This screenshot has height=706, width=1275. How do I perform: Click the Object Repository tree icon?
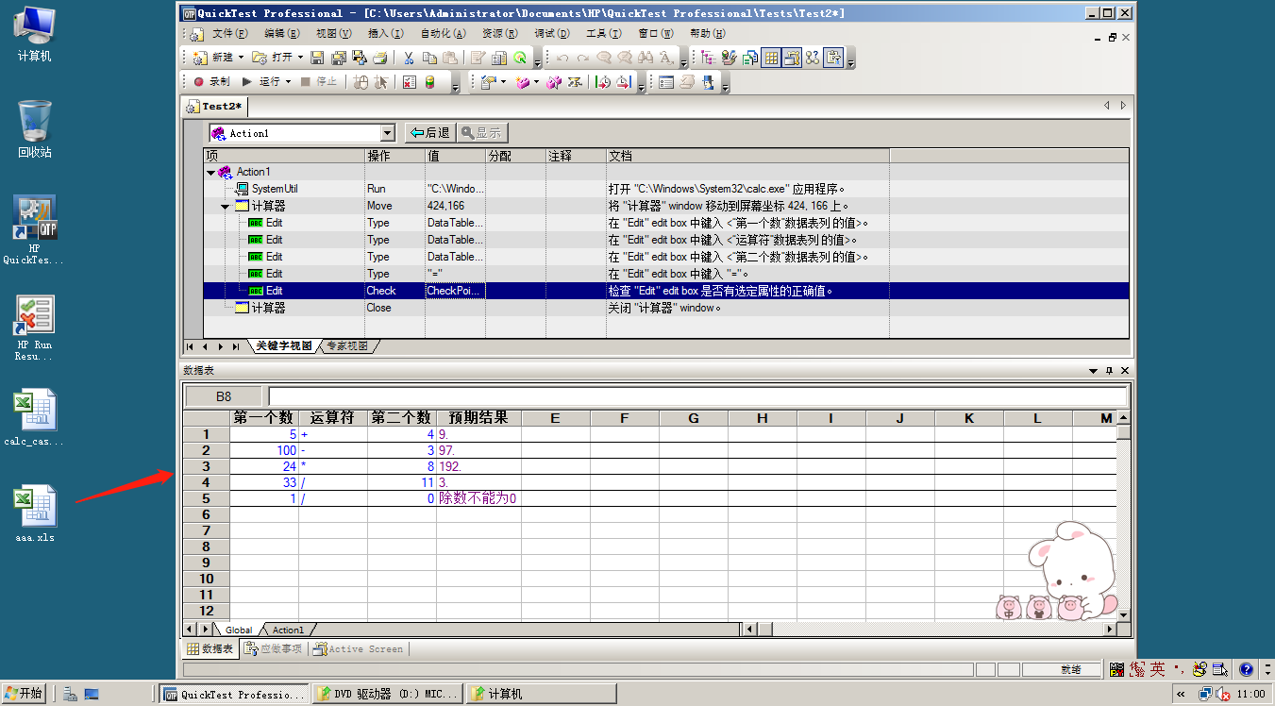708,58
